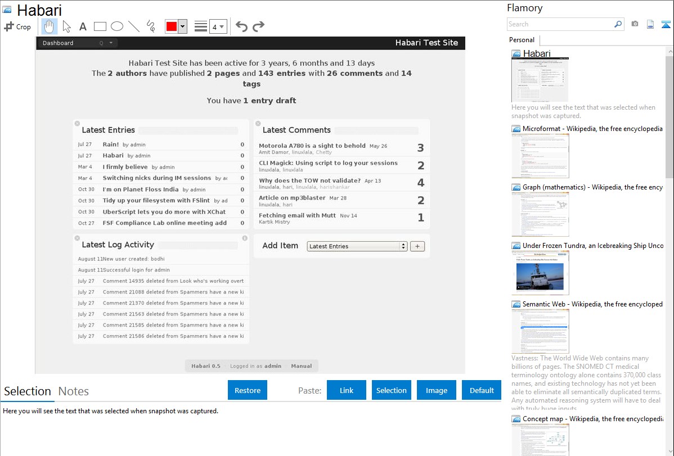Click log line 'New user created: bodhi'
674x456 pixels.
[x=134, y=259]
